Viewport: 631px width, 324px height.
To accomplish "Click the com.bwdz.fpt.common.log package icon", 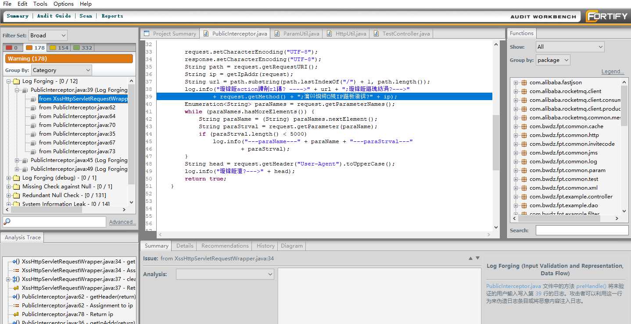I will click(524, 162).
